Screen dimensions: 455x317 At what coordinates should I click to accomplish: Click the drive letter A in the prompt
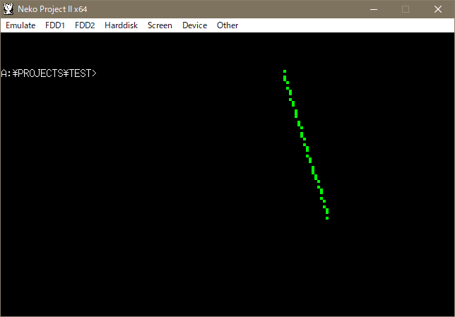click(4, 73)
